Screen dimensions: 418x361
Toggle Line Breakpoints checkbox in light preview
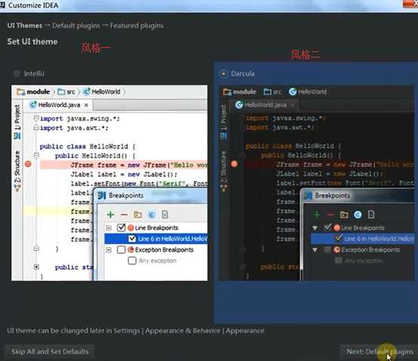[x=121, y=228]
